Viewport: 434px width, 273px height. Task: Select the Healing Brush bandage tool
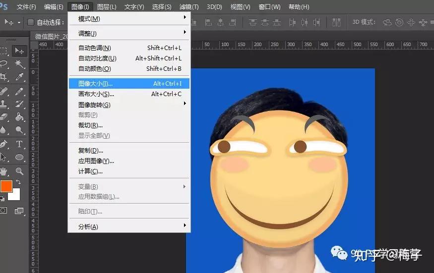3,91
